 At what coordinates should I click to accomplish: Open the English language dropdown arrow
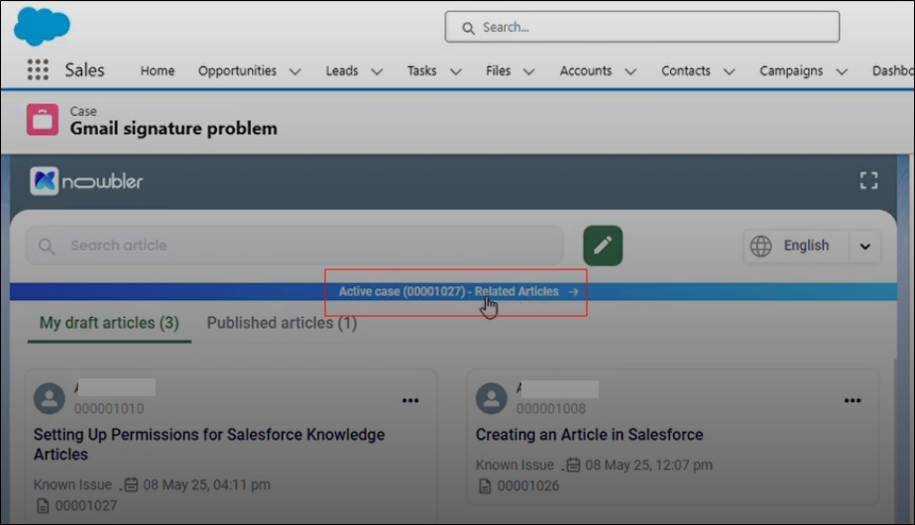click(x=864, y=247)
